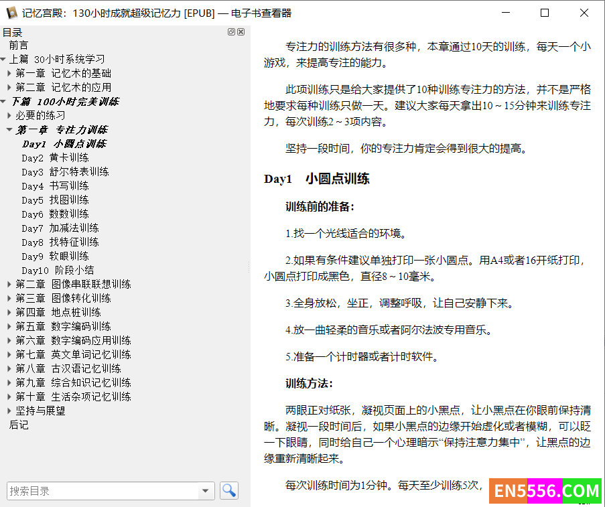Viewport: 605px width, 507px height.
Task: Expand the 必要的练习 entry
Action: (x=9, y=115)
